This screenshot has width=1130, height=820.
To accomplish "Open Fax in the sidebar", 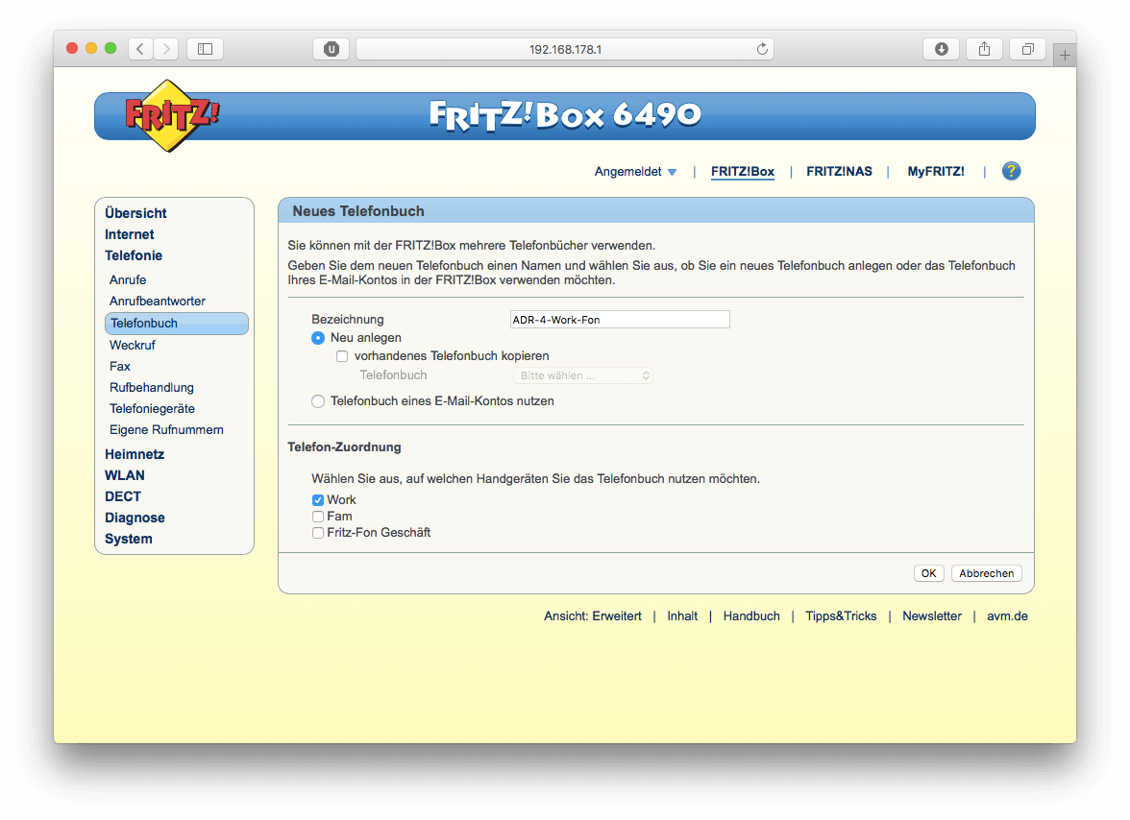I will tap(119, 367).
